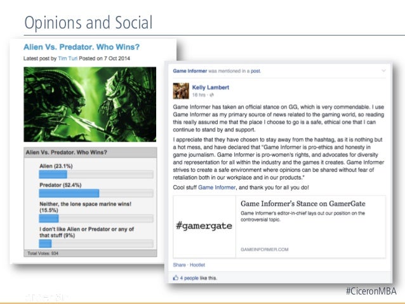Open 'Game Informer's Stance on GamerGate' article
Screen dimensions: 405x304
(x=303, y=204)
